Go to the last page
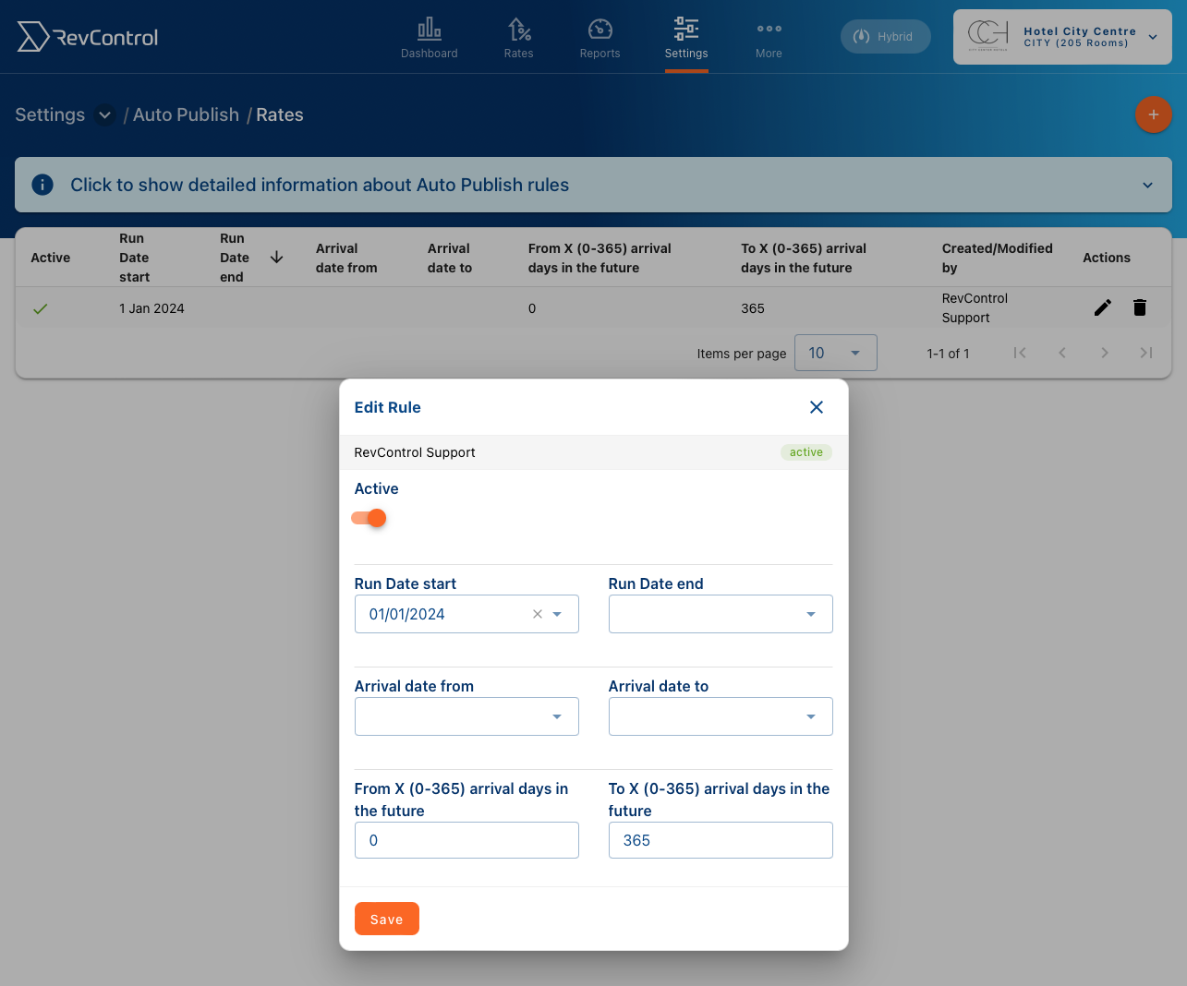The height and width of the screenshot is (986, 1187). pyautogui.click(x=1146, y=353)
